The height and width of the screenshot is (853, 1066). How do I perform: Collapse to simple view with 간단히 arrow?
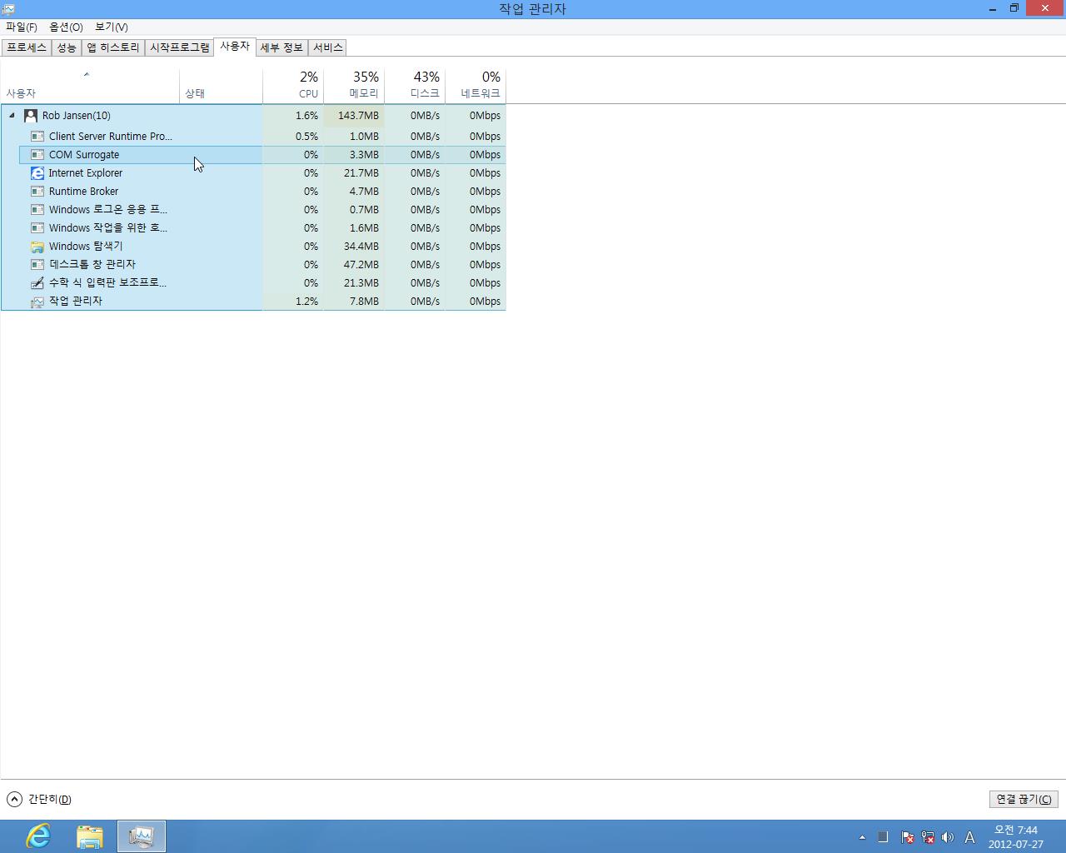pos(14,800)
